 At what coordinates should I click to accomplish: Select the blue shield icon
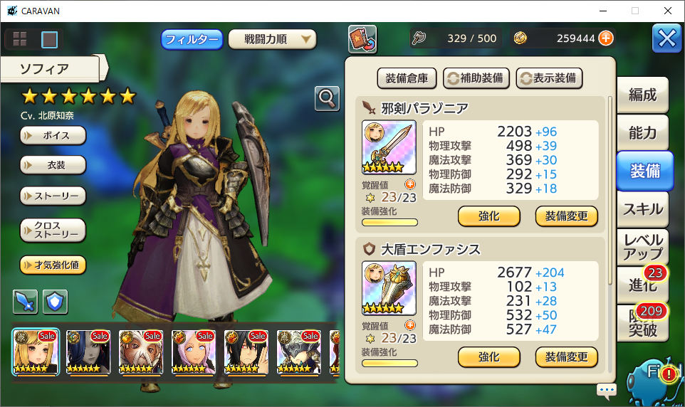click(x=55, y=302)
